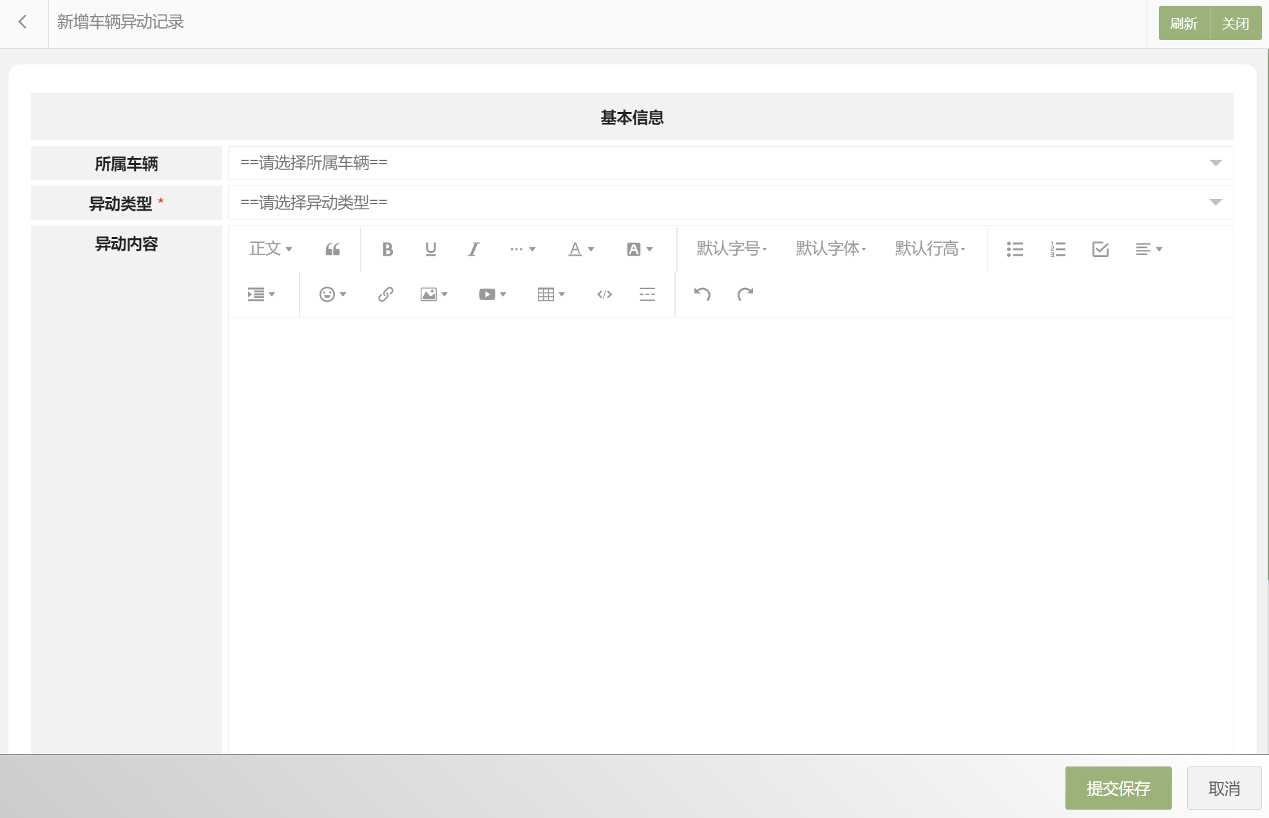Toggle the bulleted unordered list
1269x818 pixels.
pos(1015,249)
